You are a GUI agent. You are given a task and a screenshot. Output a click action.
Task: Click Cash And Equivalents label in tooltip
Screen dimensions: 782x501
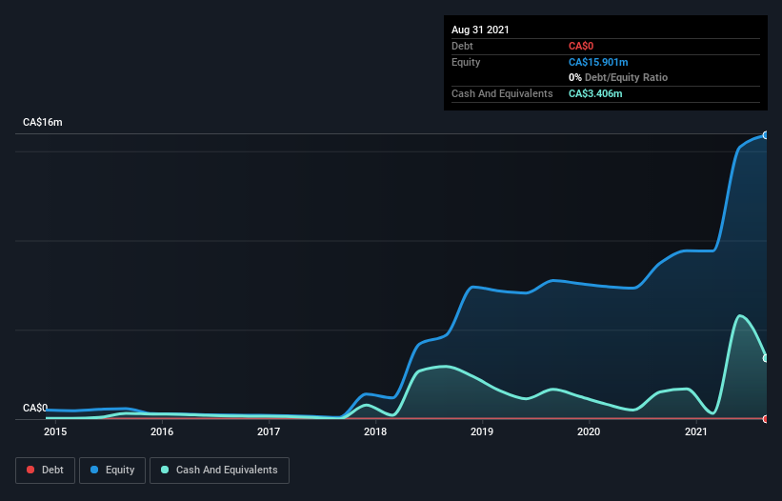pyautogui.click(x=502, y=93)
